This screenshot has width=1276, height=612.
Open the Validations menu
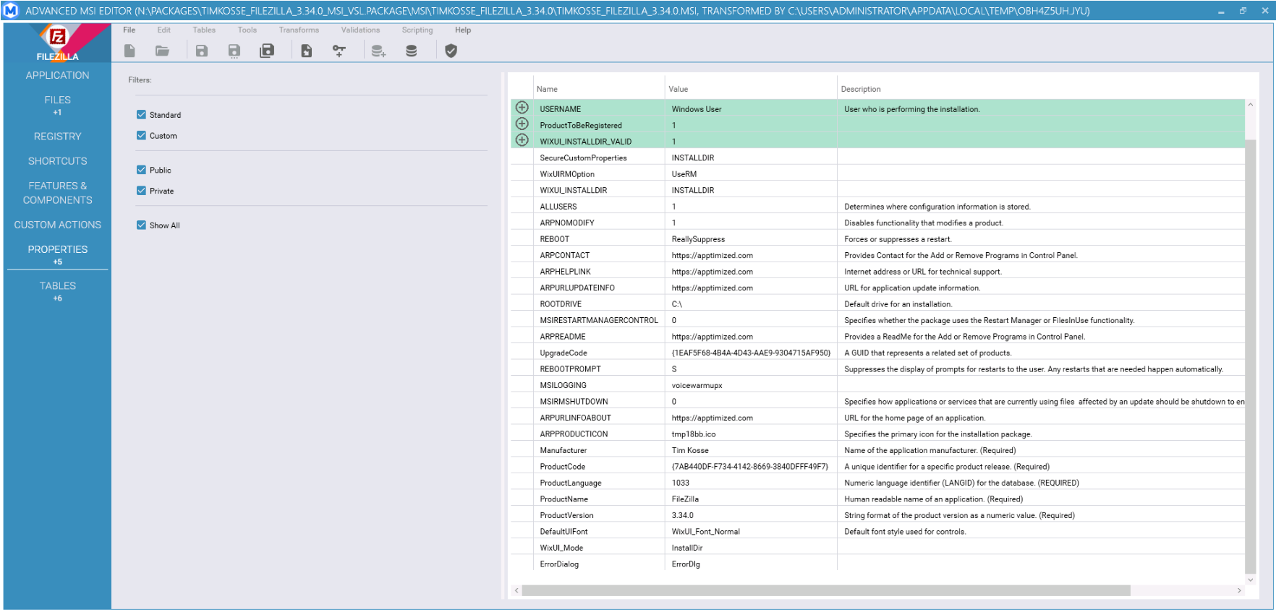[360, 30]
